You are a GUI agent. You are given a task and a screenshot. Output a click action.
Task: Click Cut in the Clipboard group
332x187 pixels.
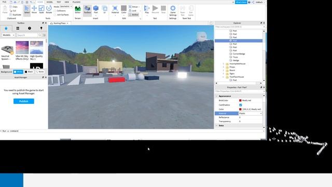tap(13, 10)
